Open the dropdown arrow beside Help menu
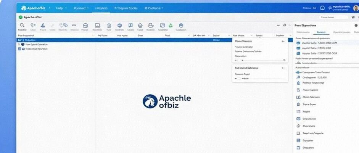Screen dimensions: 359x153 coord(66,8)
